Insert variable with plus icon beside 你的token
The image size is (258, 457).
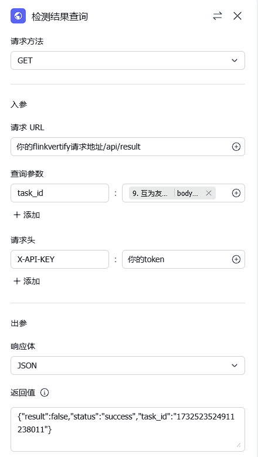pos(236,259)
